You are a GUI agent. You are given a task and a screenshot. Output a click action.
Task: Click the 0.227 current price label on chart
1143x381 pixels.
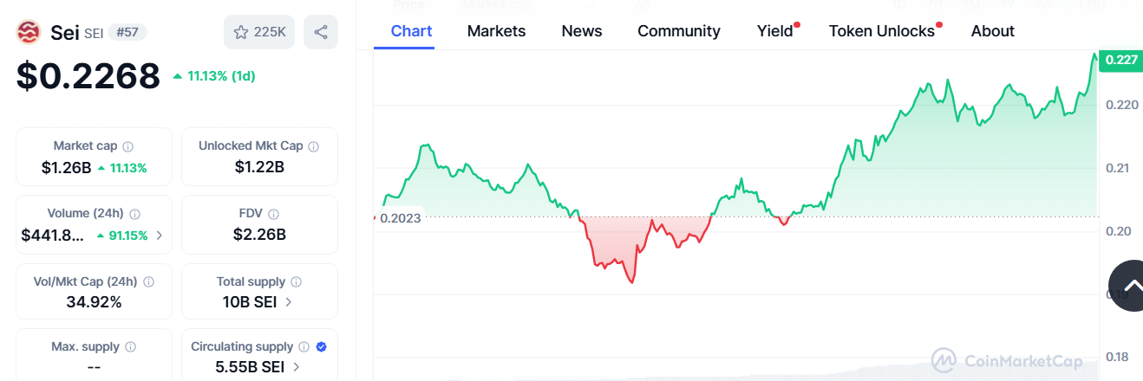click(1121, 60)
